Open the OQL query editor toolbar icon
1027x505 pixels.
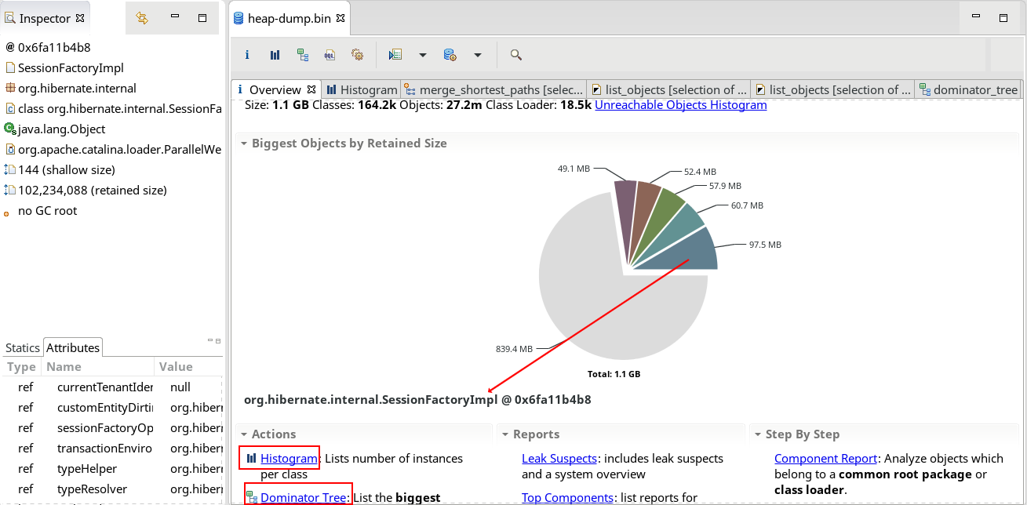tap(330, 55)
